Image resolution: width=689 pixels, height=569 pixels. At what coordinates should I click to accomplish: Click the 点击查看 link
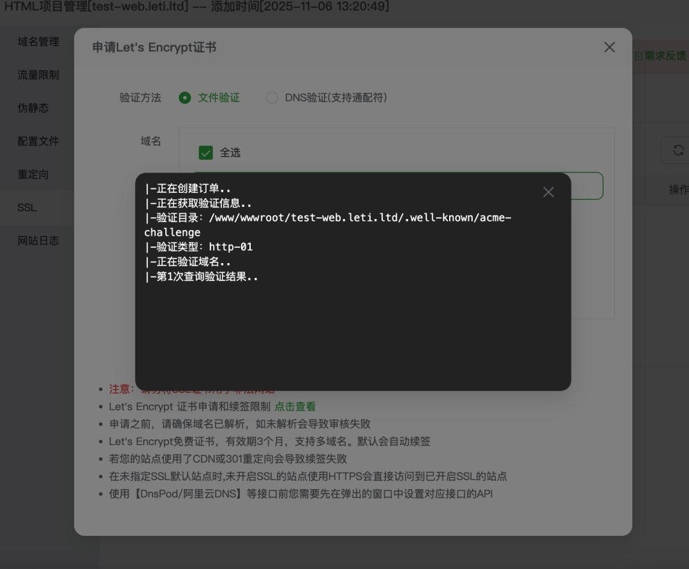pyautogui.click(x=295, y=406)
